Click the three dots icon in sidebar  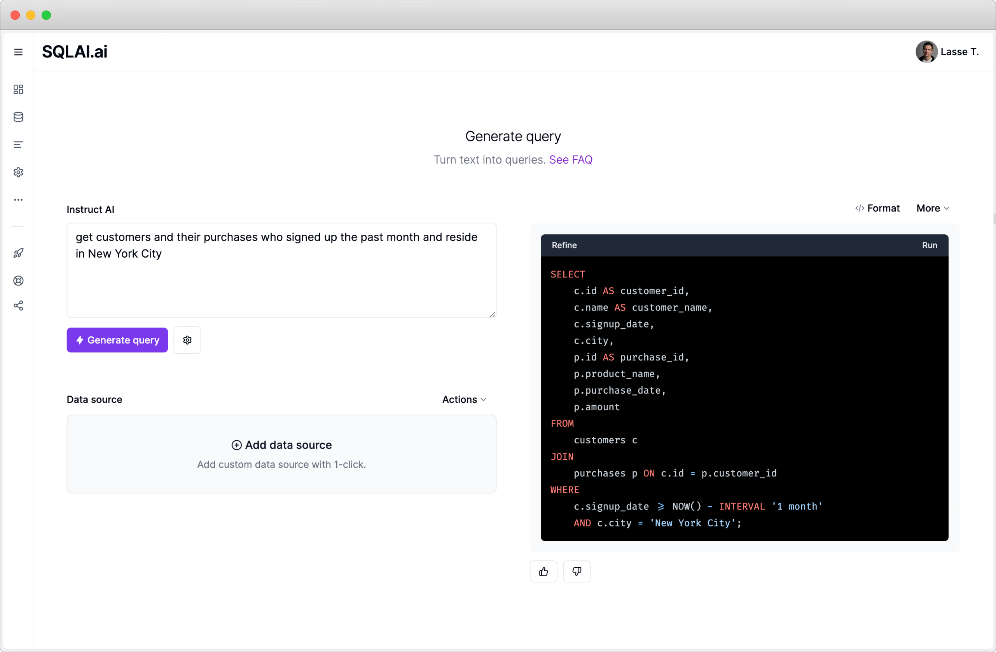coord(18,200)
